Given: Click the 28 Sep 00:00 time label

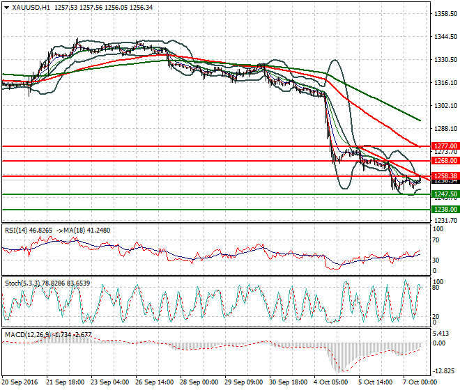Looking at the screenshot, I should coord(199,382).
